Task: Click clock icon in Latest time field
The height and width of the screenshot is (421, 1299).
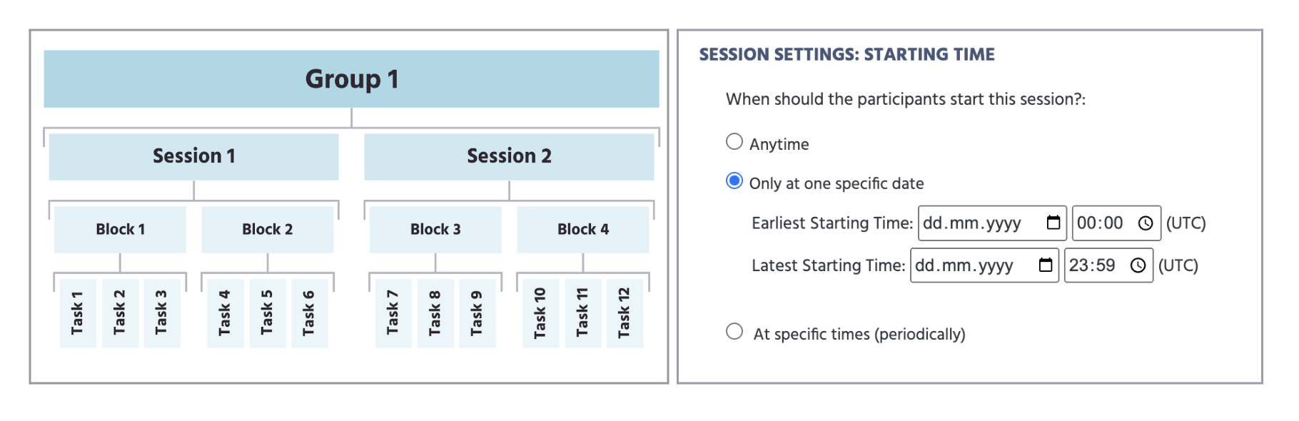Action: (1138, 265)
